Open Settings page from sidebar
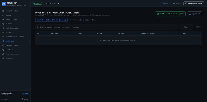207x102 pixels. (15, 58)
